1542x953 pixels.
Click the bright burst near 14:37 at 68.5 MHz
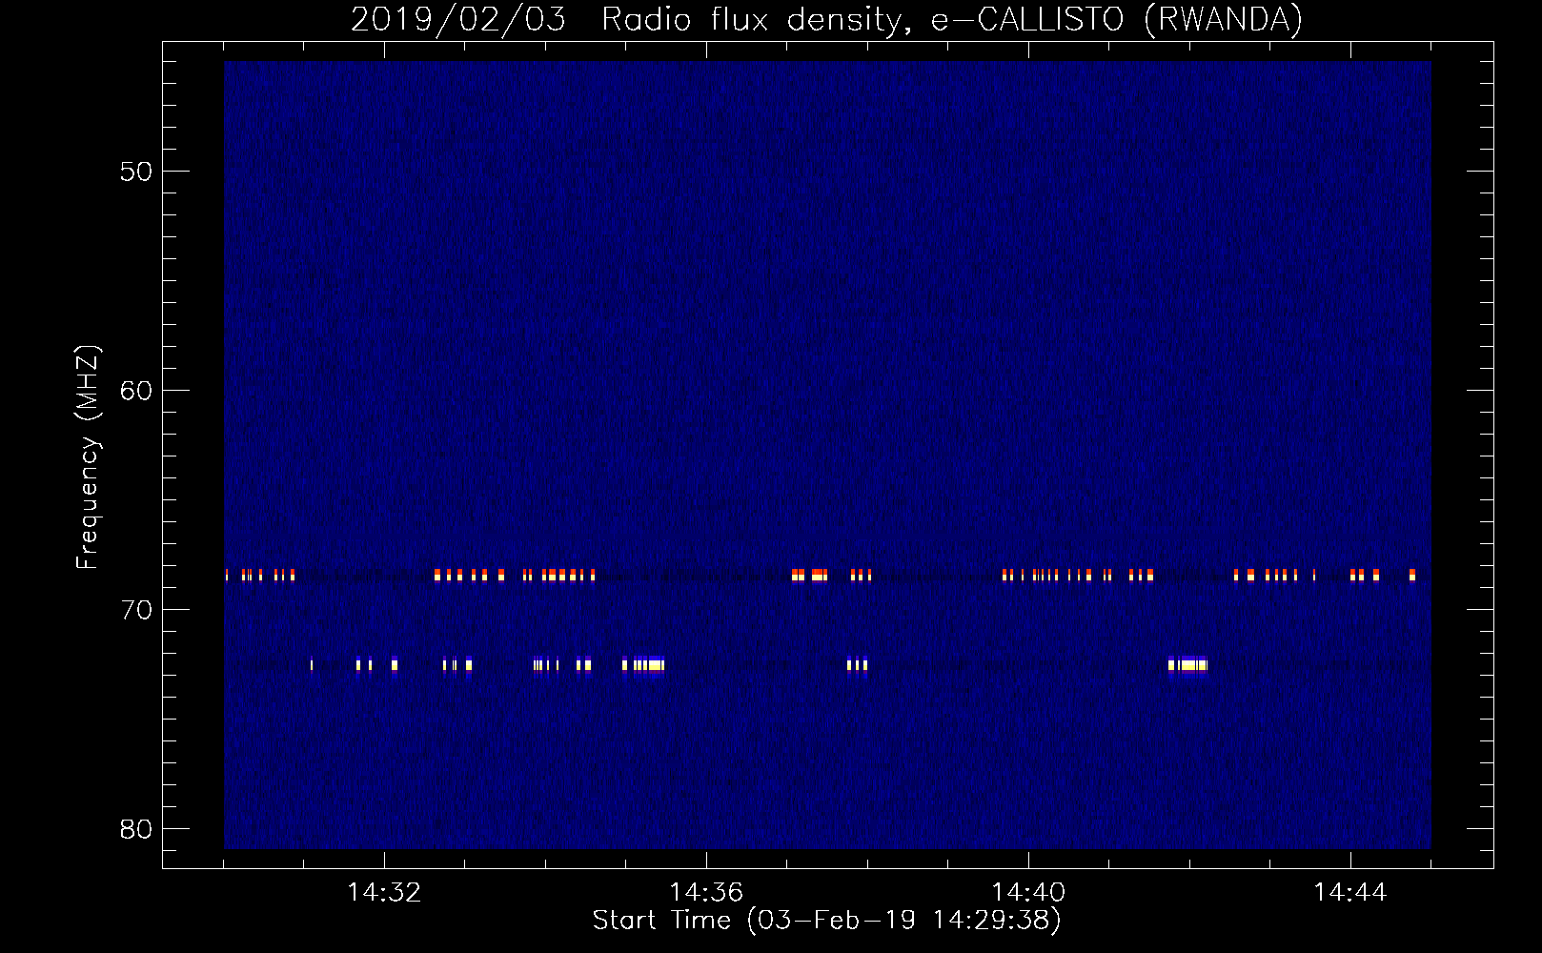point(810,575)
